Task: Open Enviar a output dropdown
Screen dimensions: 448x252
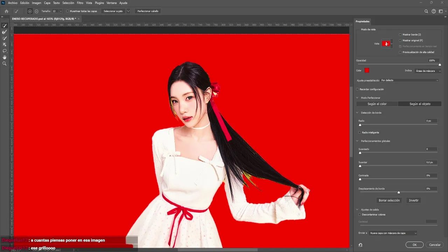Action: click(x=393, y=233)
